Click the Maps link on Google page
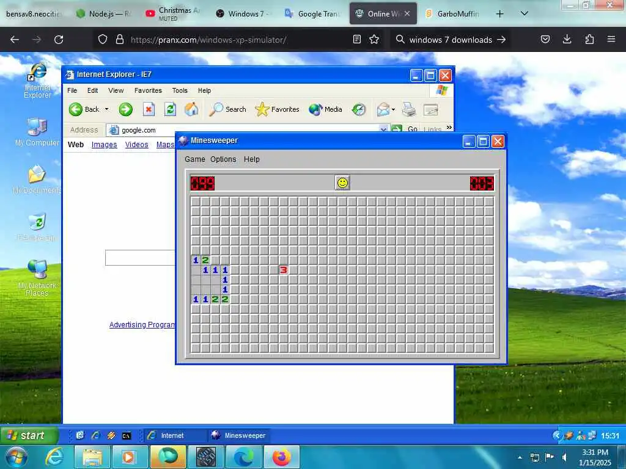This screenshot has width=626, height=469. coord(165,144)
